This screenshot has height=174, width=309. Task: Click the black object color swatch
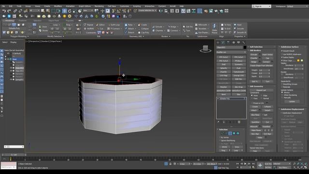245,47
